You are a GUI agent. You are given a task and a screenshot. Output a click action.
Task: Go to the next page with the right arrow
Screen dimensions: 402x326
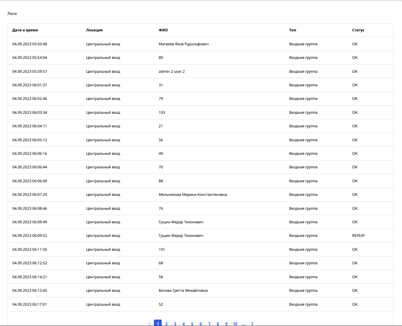click(252, 324)
